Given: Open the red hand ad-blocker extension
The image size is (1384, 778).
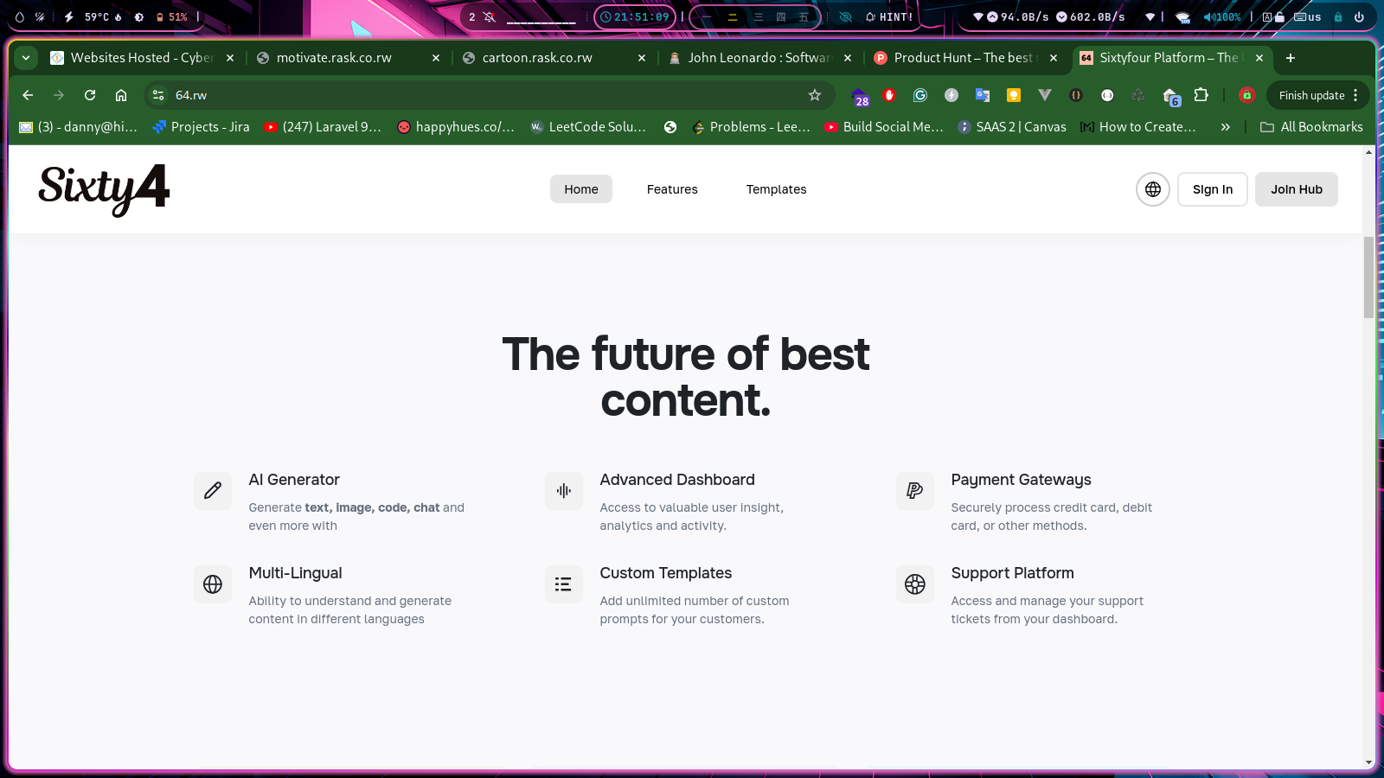Looking at the screenshot, I should (889, 95).
